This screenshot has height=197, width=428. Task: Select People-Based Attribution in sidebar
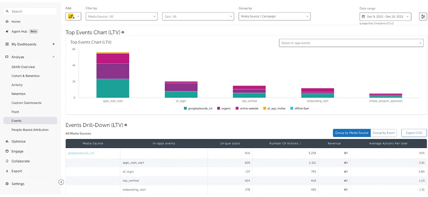coord(30,130)
